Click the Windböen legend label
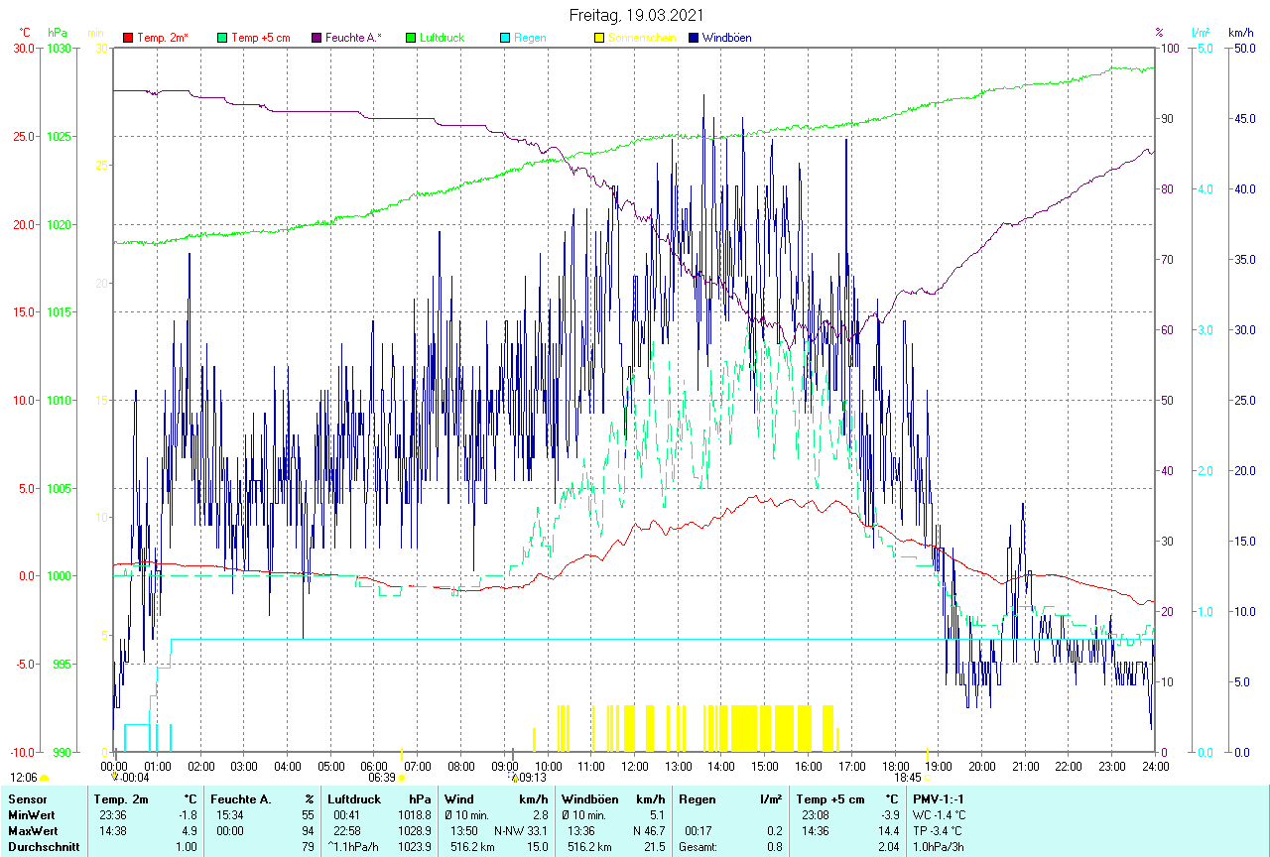 (727, 38)
